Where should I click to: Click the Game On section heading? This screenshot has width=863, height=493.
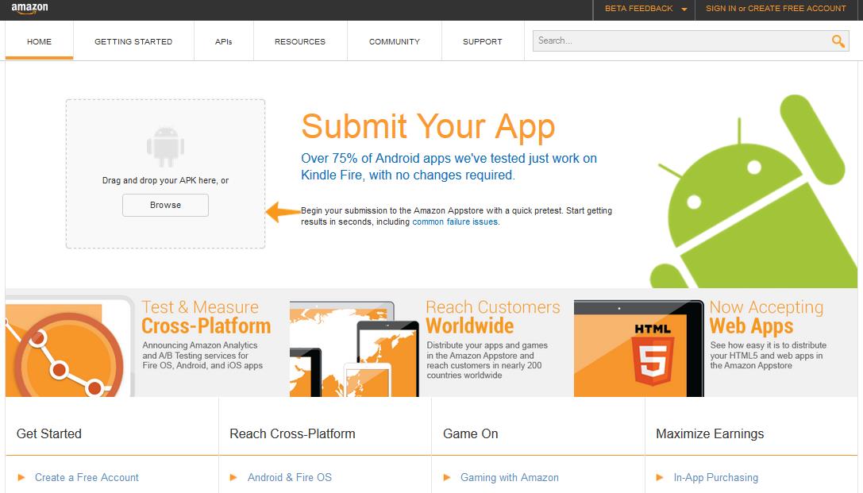pyautogui.click(x=471, y=433)
